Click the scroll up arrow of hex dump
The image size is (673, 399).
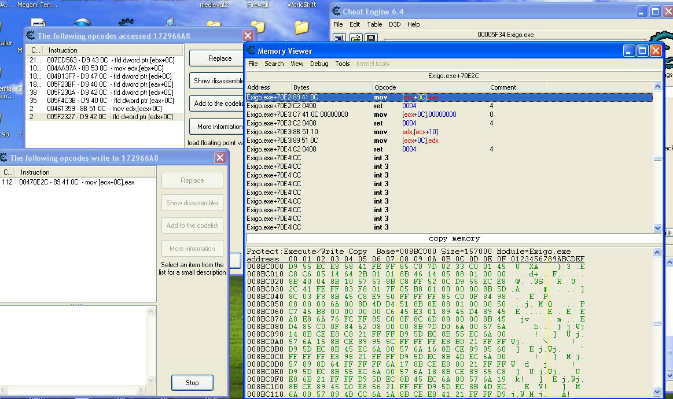click(657, 253)
